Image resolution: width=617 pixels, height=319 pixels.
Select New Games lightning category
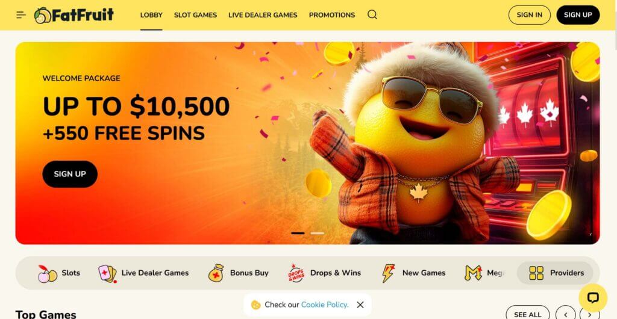coord(413,273)
